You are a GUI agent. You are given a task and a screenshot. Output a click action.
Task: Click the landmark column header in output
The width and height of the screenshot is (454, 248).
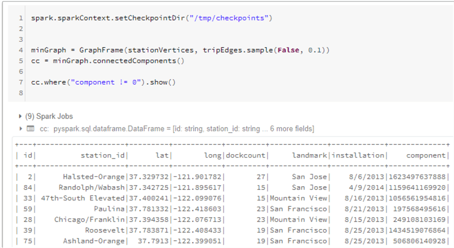tap(309, 155)
